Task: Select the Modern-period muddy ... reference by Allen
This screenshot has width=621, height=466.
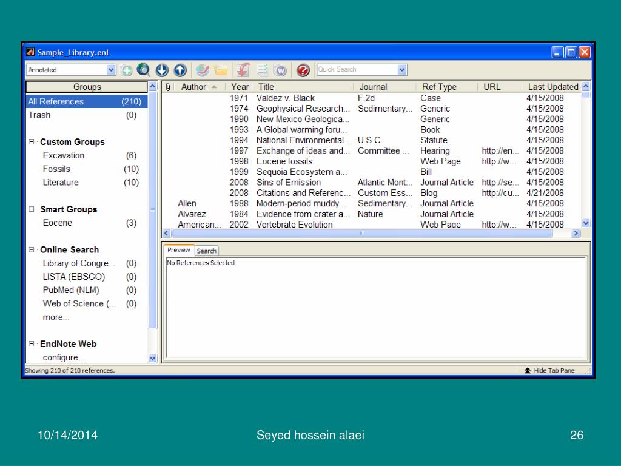Action: [x=371, y=203]
